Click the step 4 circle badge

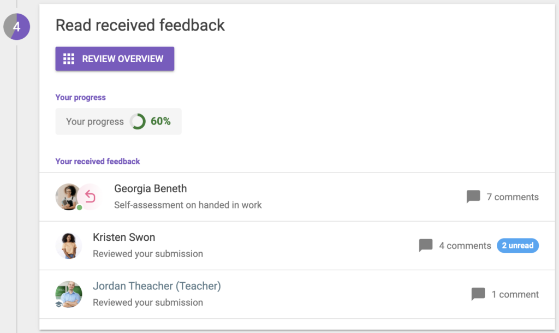(x=17, y=27)
